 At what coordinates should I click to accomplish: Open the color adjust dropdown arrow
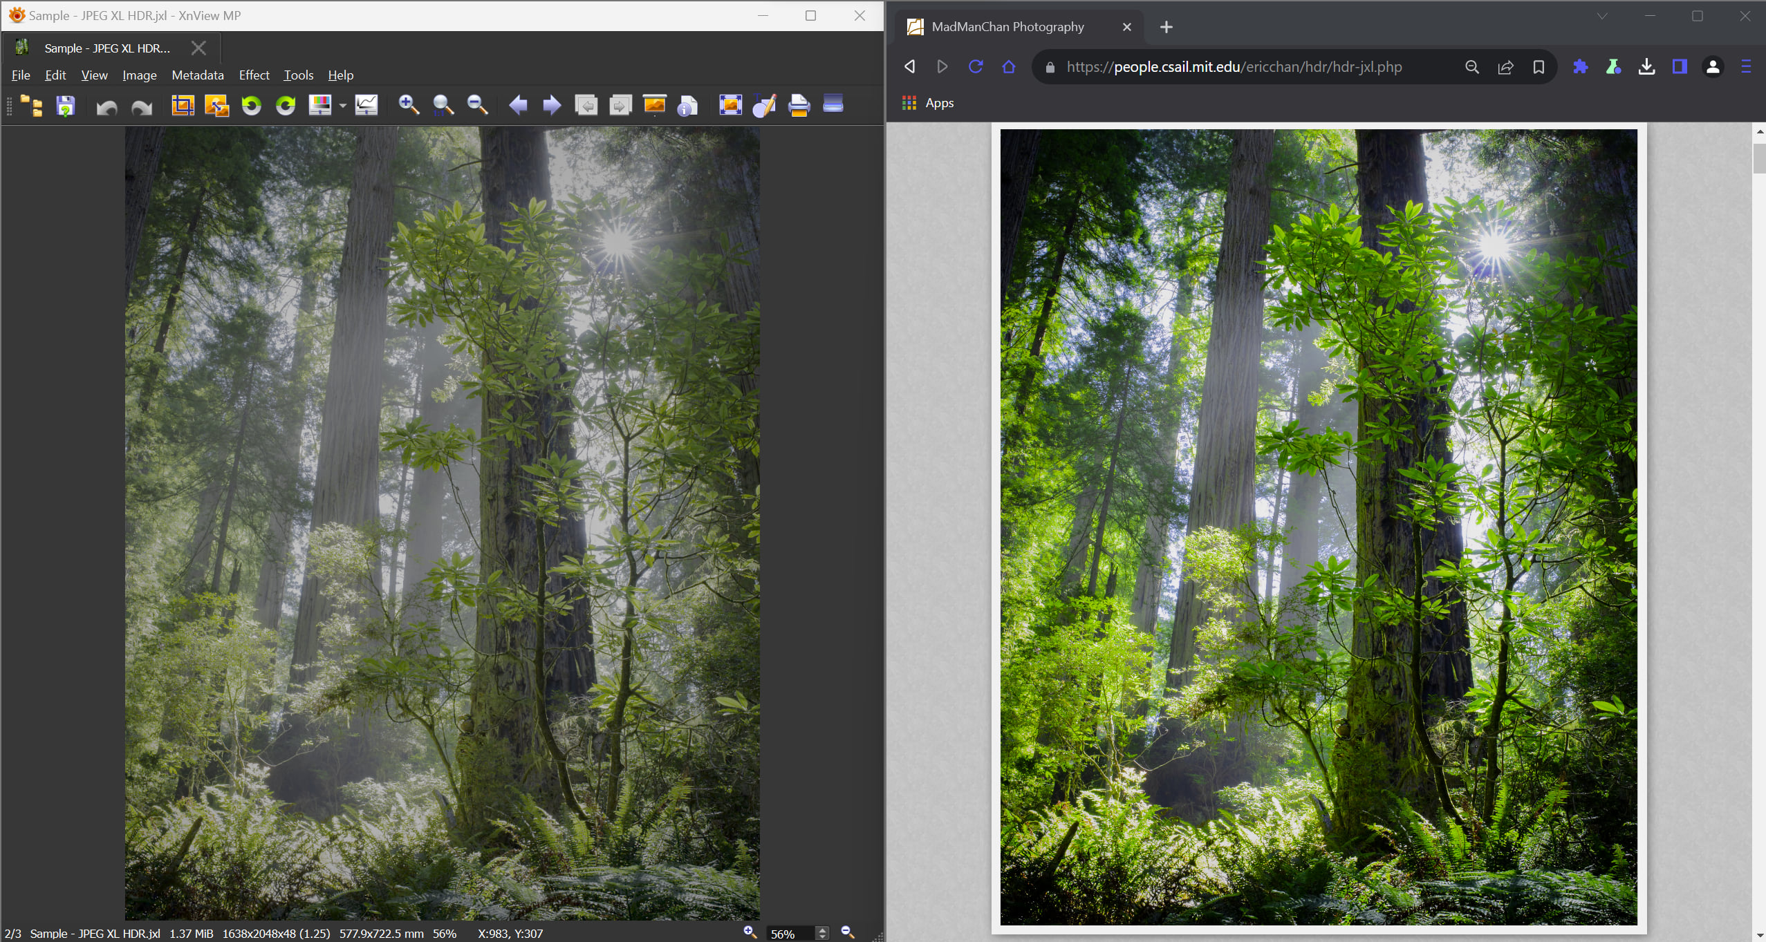[343, 106]
